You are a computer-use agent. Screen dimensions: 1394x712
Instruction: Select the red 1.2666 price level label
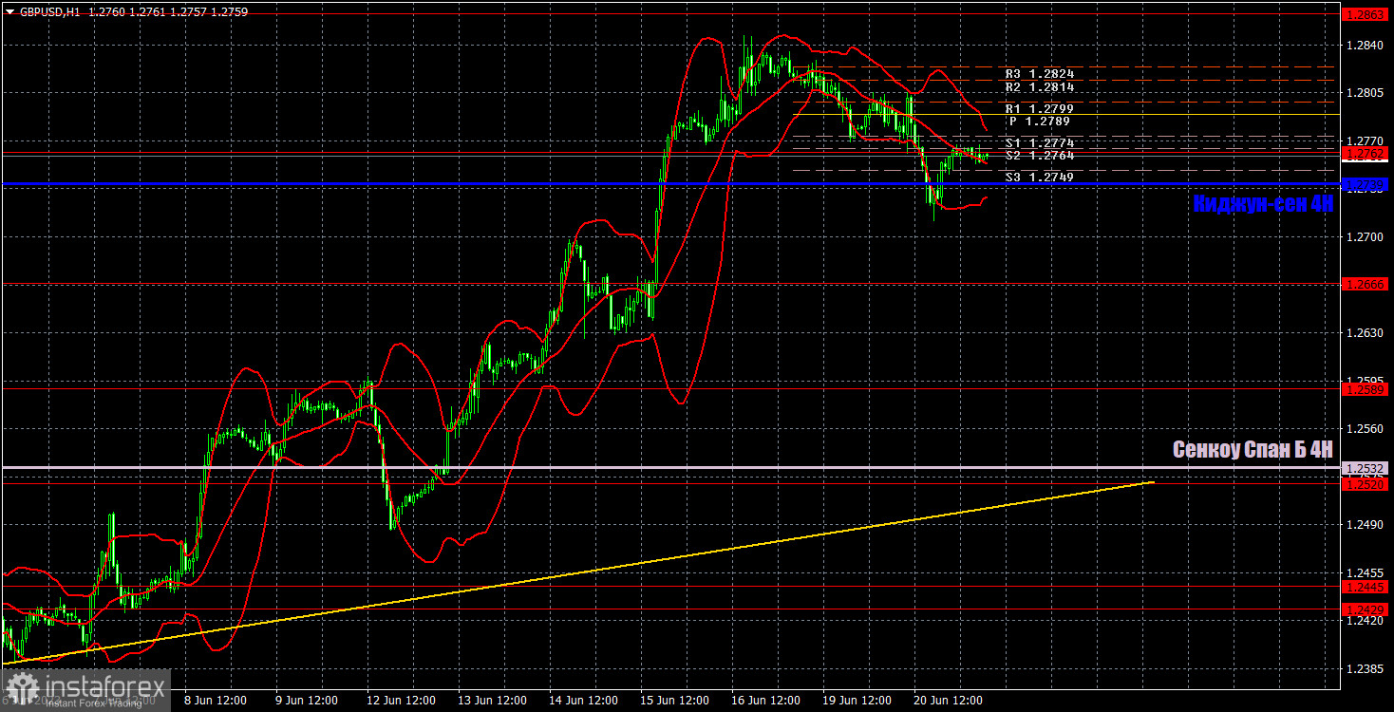click(x=1366, y=284)
